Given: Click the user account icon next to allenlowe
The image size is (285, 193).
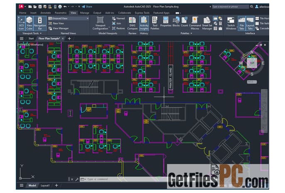Looking at the screenshot, I should [x=257, y=7].
